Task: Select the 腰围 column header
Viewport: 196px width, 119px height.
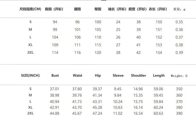Action: tap(77, 9)
